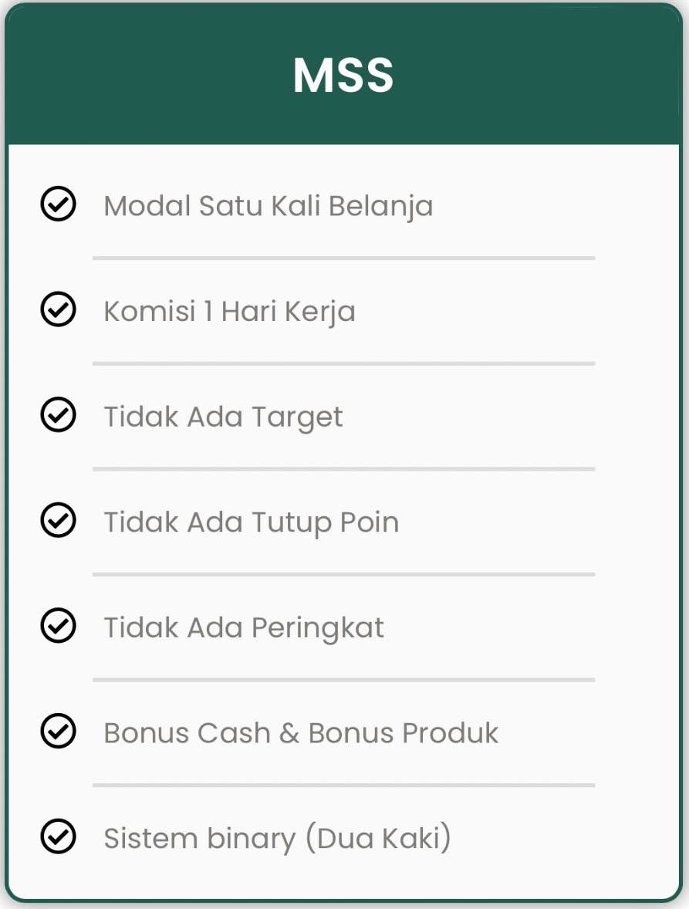This screenshot has height=909, width=689.
Task: Click checkmark icon beside Komisi 1 Hari Kerja
Action: pyautogui.click(x=58, y=309)
